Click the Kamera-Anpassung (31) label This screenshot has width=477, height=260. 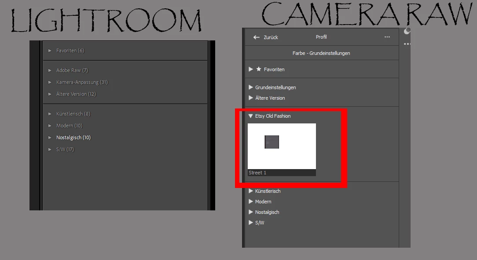(x=82, y=82)
